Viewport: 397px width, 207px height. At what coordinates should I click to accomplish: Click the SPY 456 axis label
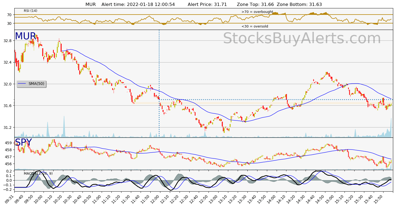8,164
